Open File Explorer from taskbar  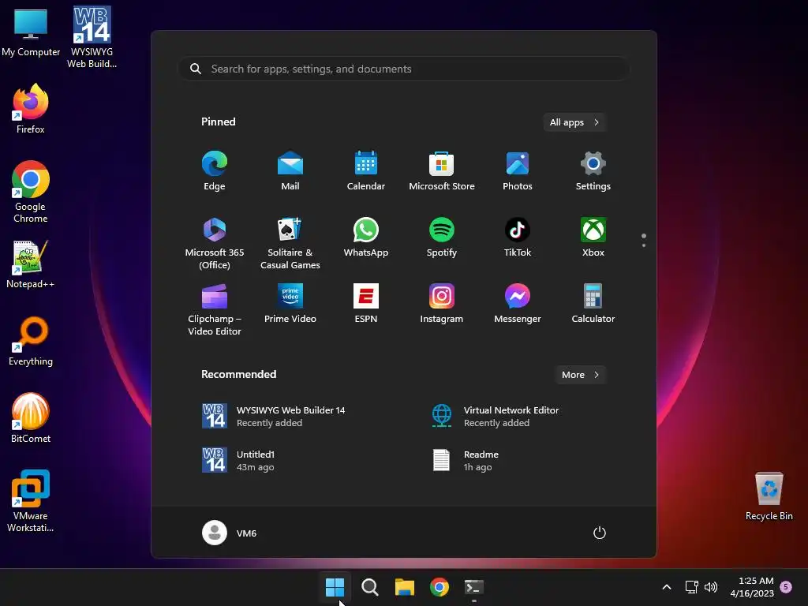coord(405,587)
